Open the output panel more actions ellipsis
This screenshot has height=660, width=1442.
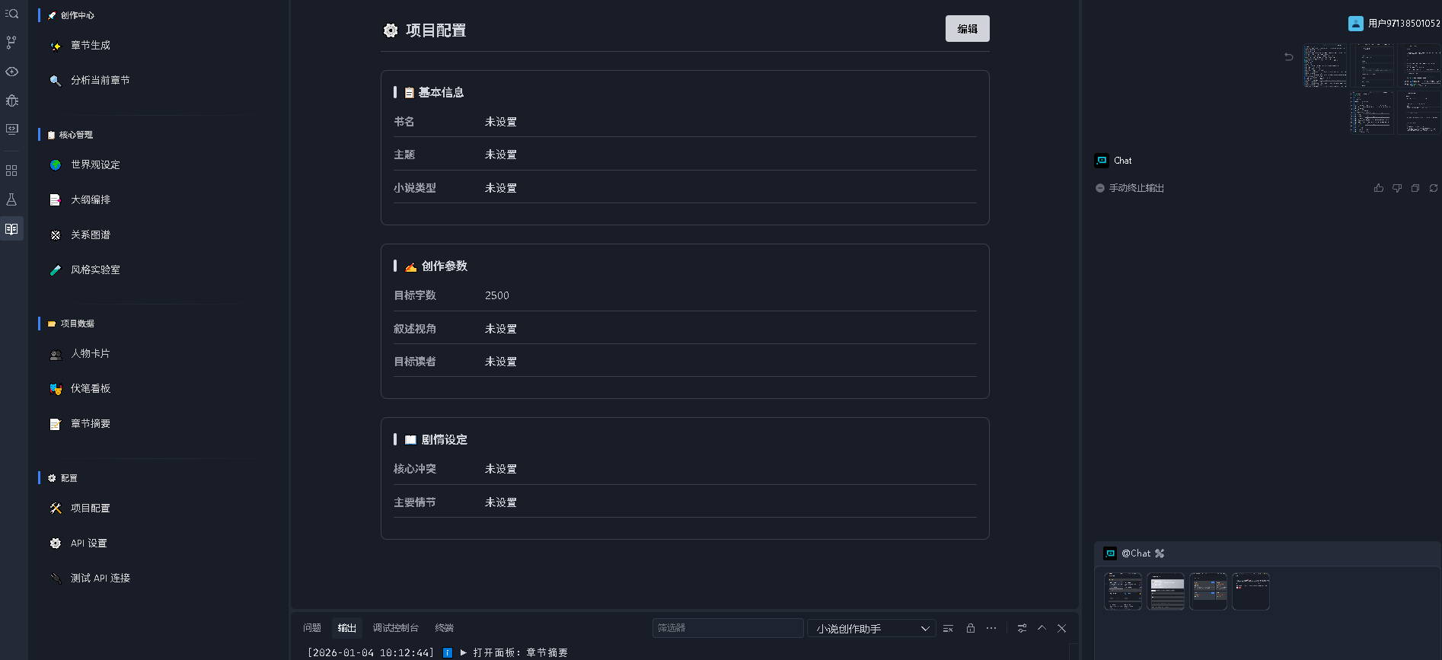tap(991, 628)
